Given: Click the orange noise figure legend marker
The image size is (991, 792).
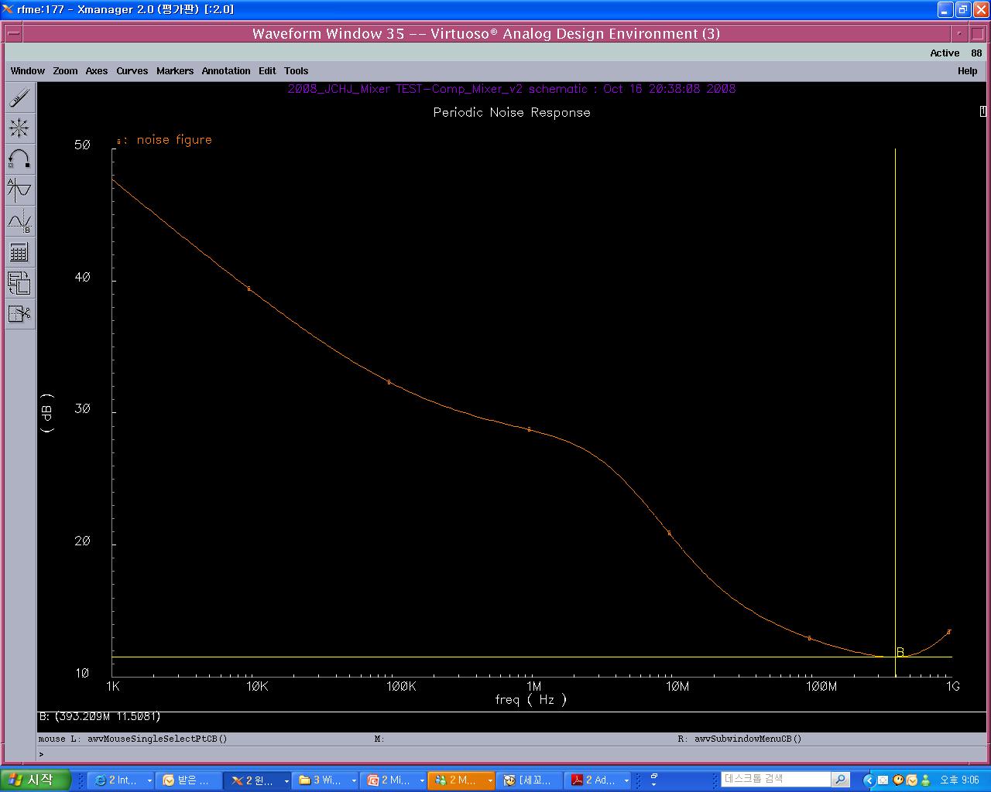Looking at the screenshot, I should point(118,142).
